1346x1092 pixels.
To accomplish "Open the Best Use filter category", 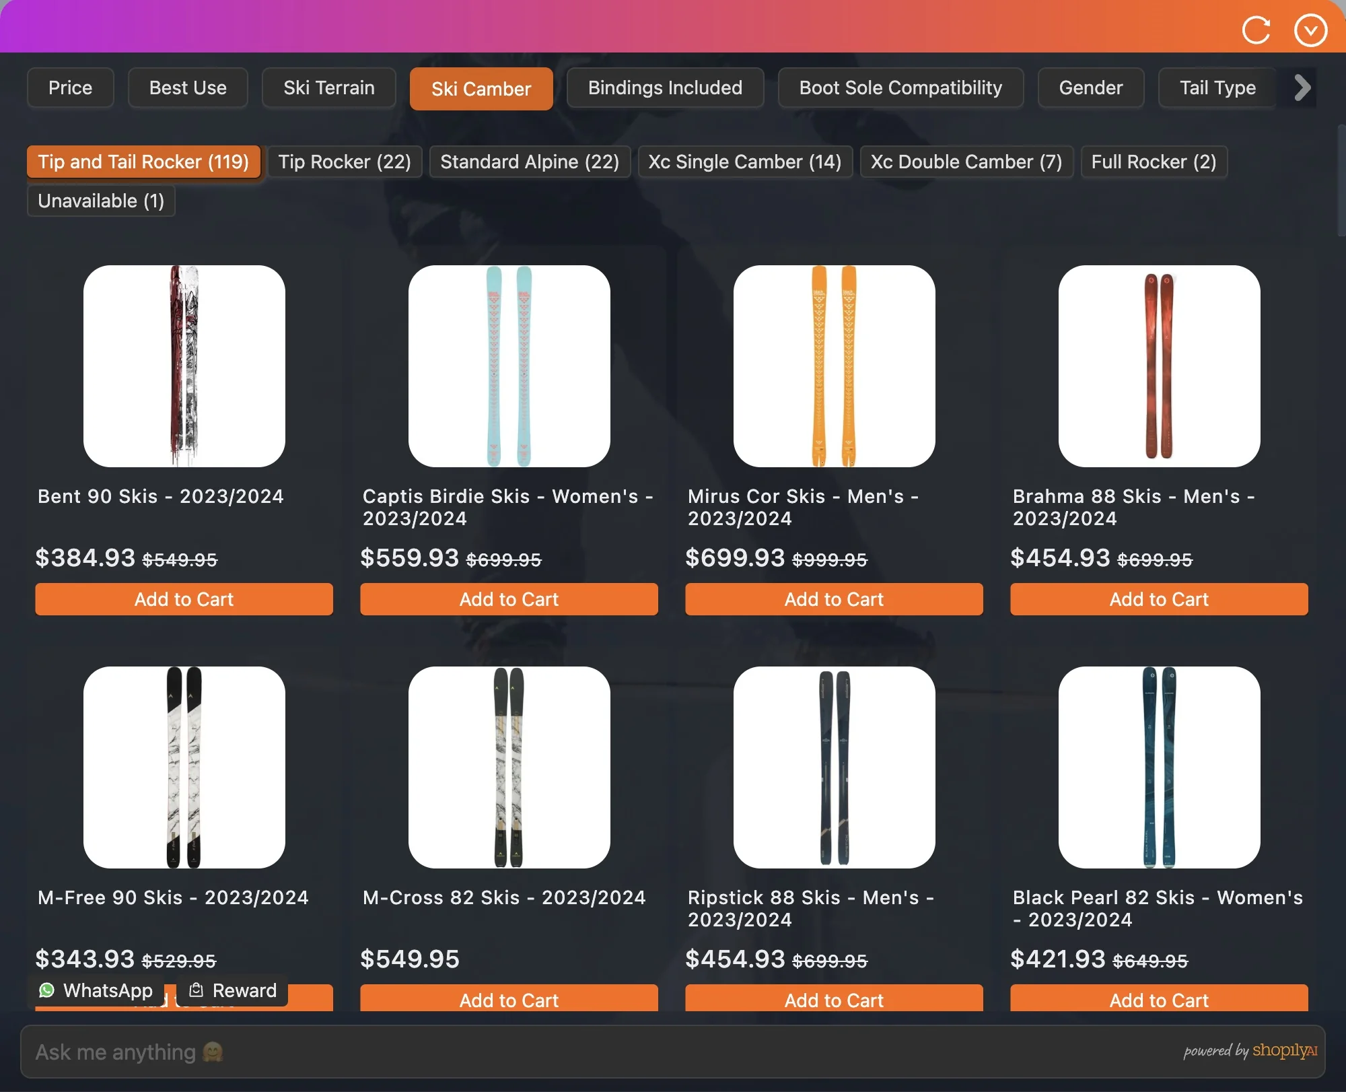I will click(188, 88).
